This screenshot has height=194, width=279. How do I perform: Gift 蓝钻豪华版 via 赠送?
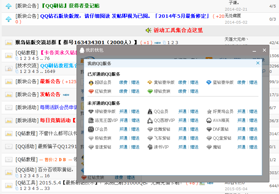click(253, 82)
